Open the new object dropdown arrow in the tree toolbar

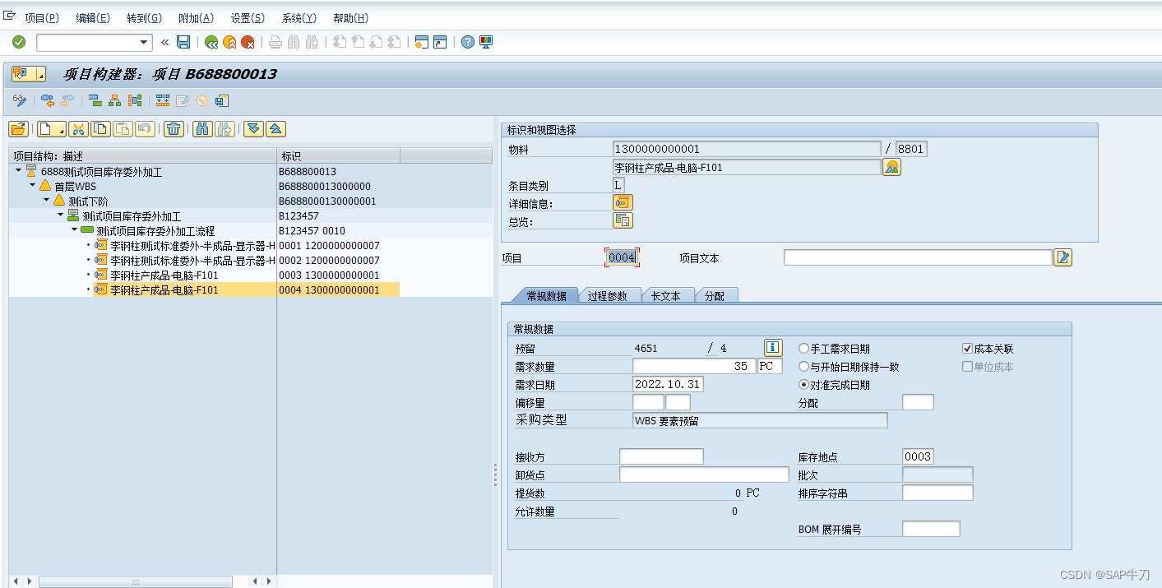pyautogui.click(x=61, y=129)
